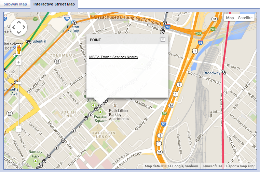Click the Exit 24A highway marker
The width and height of the screenshot is (260, 173).
click(199, 33)
